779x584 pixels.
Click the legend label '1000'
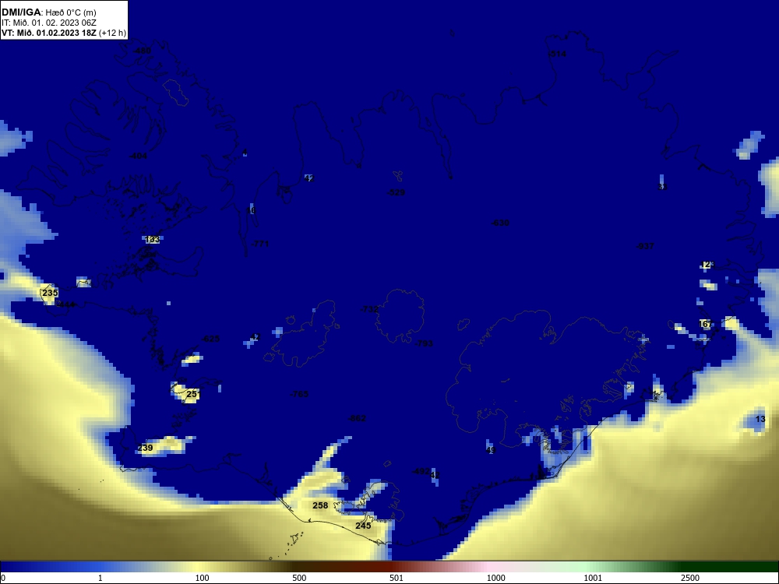pyautogui.click(x=495, y=578)
